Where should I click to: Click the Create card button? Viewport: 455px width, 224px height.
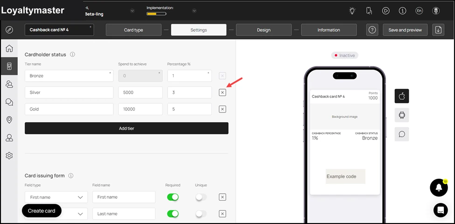point(42,211)
